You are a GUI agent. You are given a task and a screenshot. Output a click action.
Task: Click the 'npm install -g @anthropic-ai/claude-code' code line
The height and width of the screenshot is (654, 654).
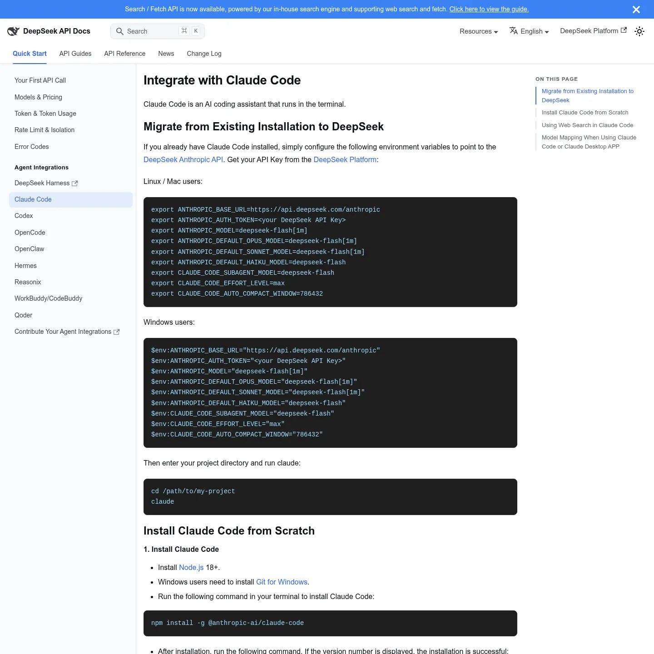click(228, 623)
